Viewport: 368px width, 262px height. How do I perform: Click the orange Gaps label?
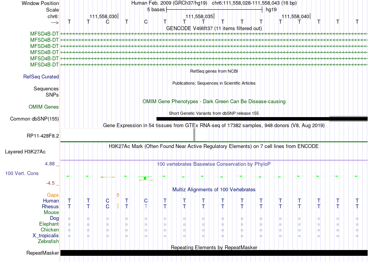(53, 195)
